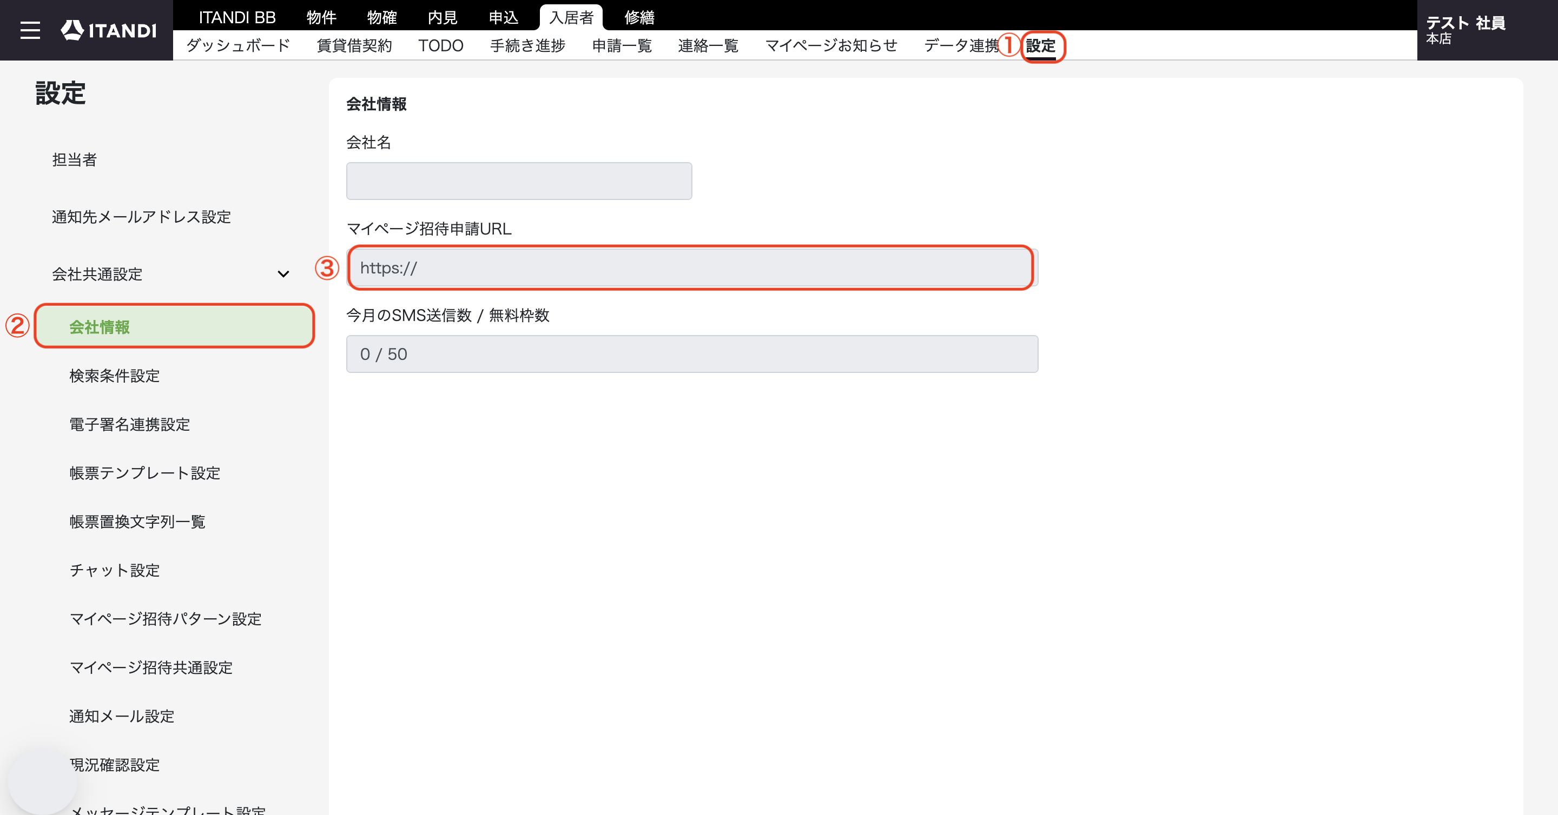Click the 設定 page title
The height and width of the screenshot is (815, 1558).
pos(61,93)
